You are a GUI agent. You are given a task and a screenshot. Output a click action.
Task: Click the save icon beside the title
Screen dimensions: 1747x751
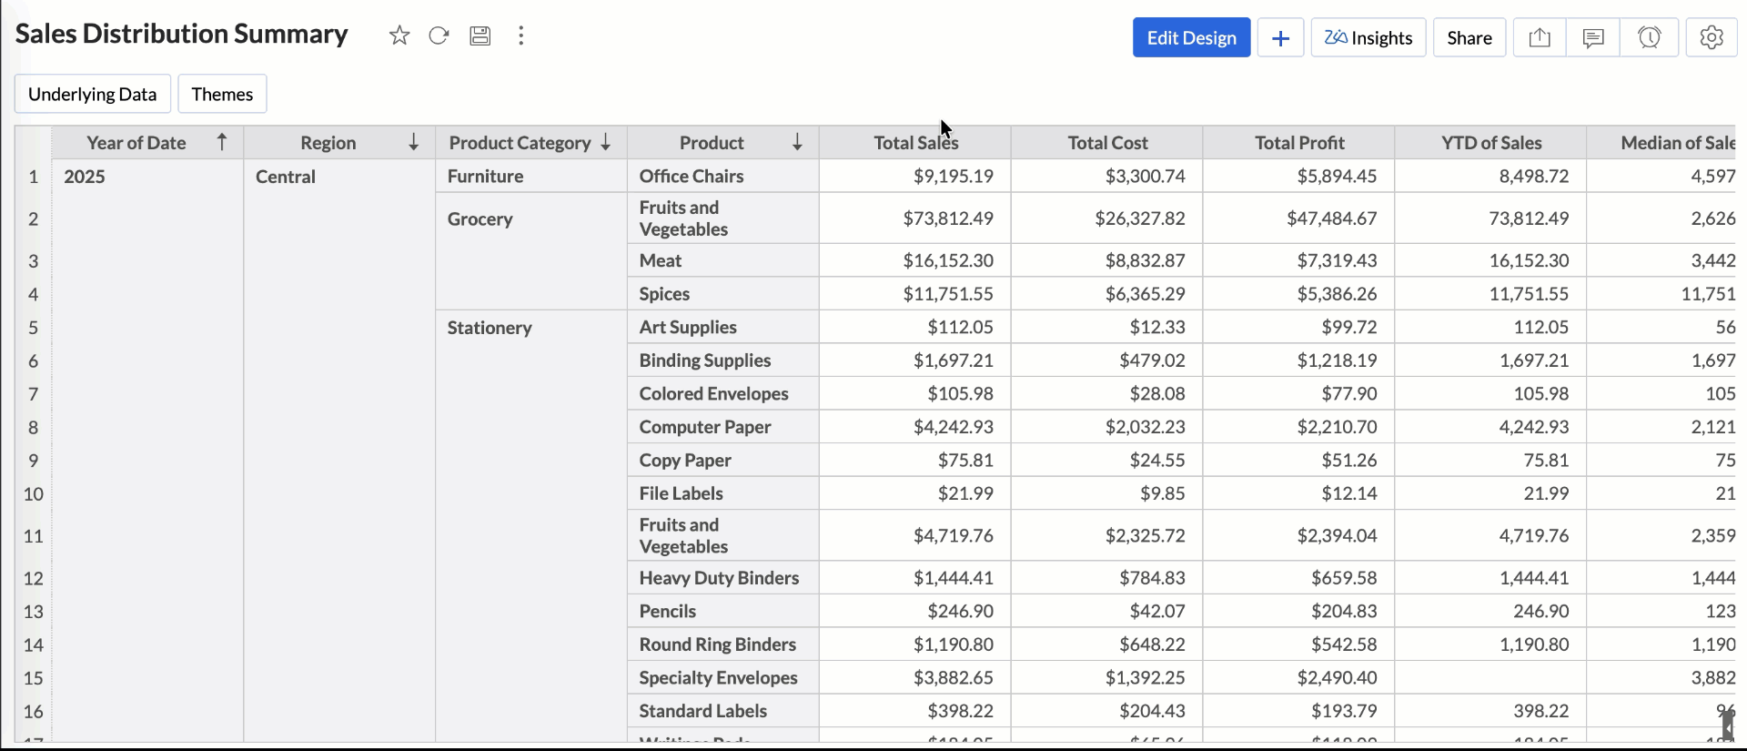[480, 36]
